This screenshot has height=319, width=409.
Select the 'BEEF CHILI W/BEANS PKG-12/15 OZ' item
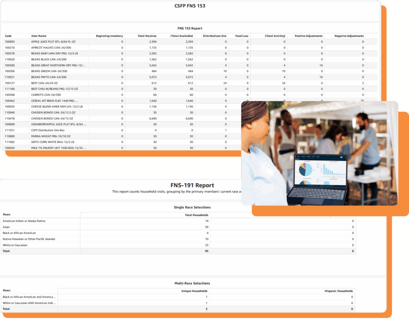click(54, 89)
